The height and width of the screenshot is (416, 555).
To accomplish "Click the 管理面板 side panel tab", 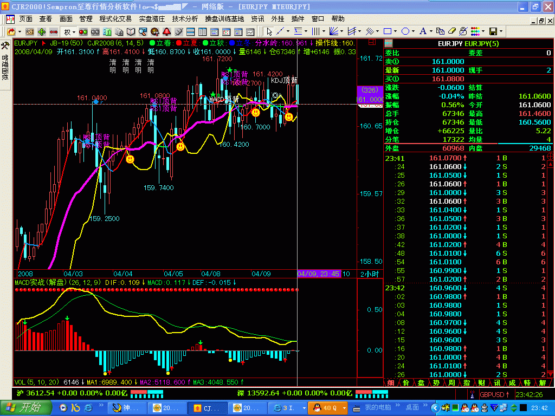I will tap(5, 67).
